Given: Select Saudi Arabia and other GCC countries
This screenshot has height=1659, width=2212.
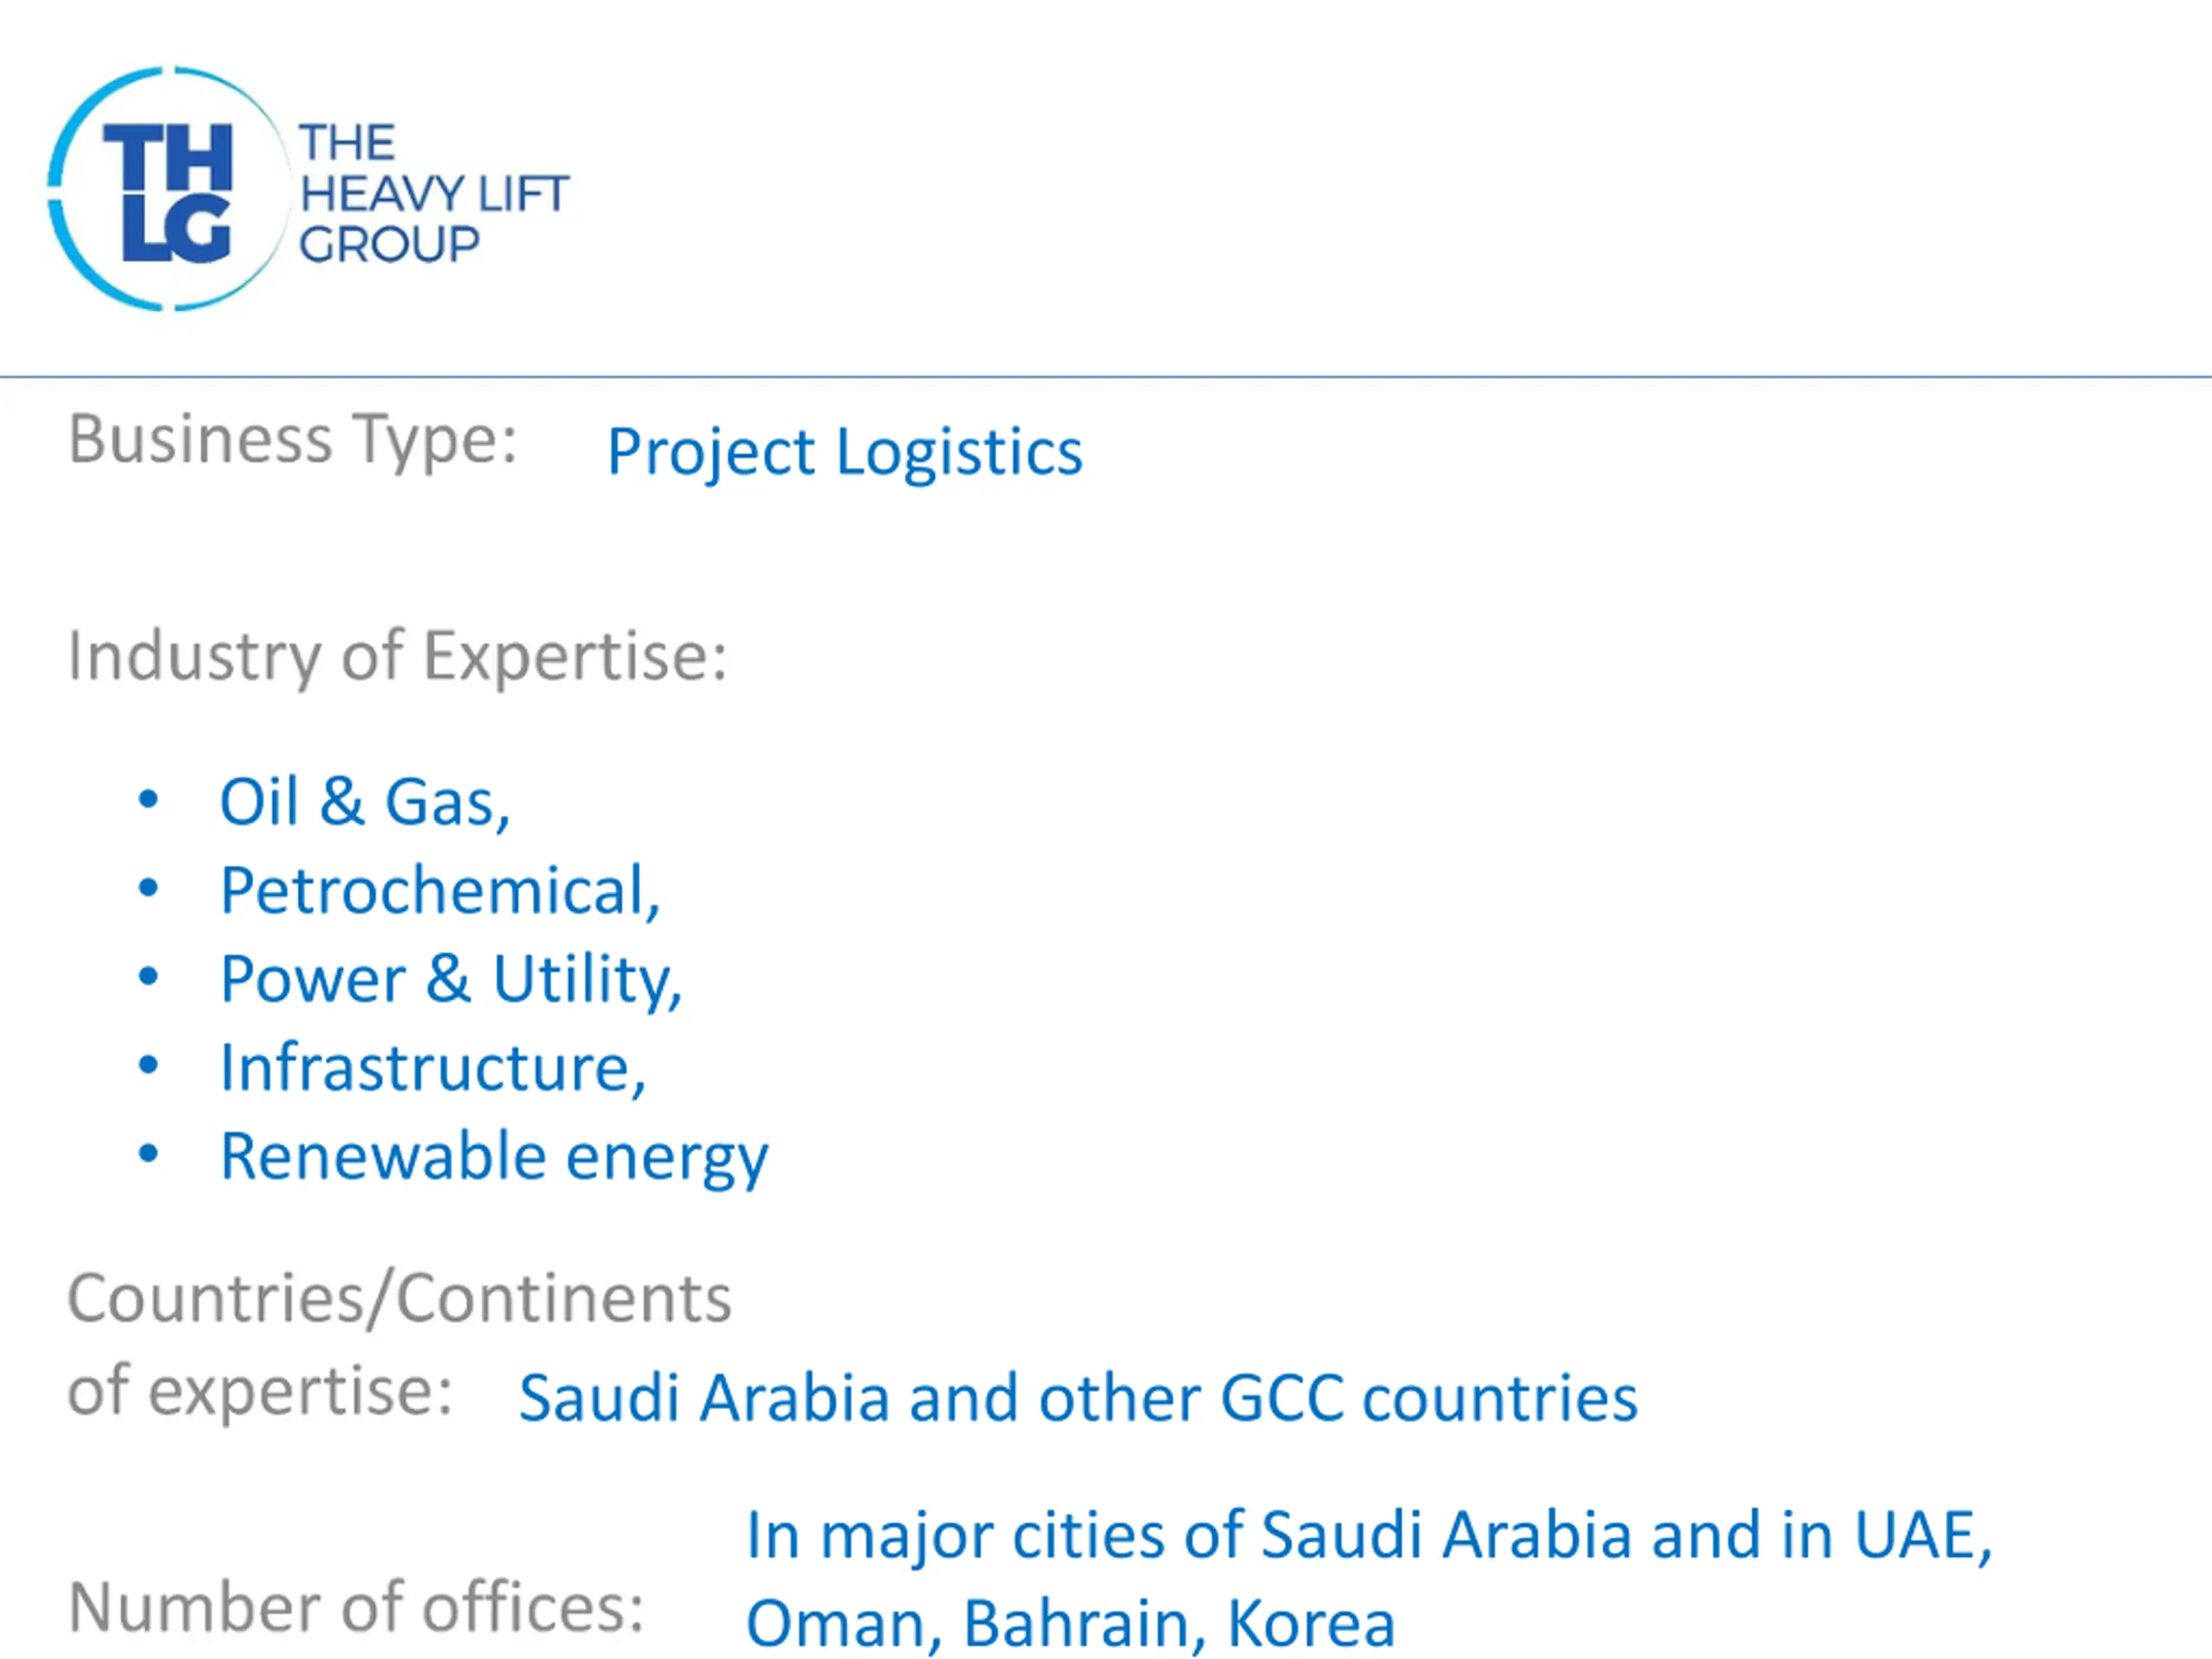Looking at the screenshot, I should 1078,1398.
